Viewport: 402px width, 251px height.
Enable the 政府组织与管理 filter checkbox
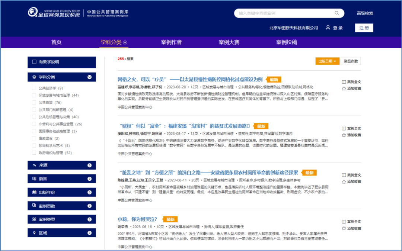(34, 153)
